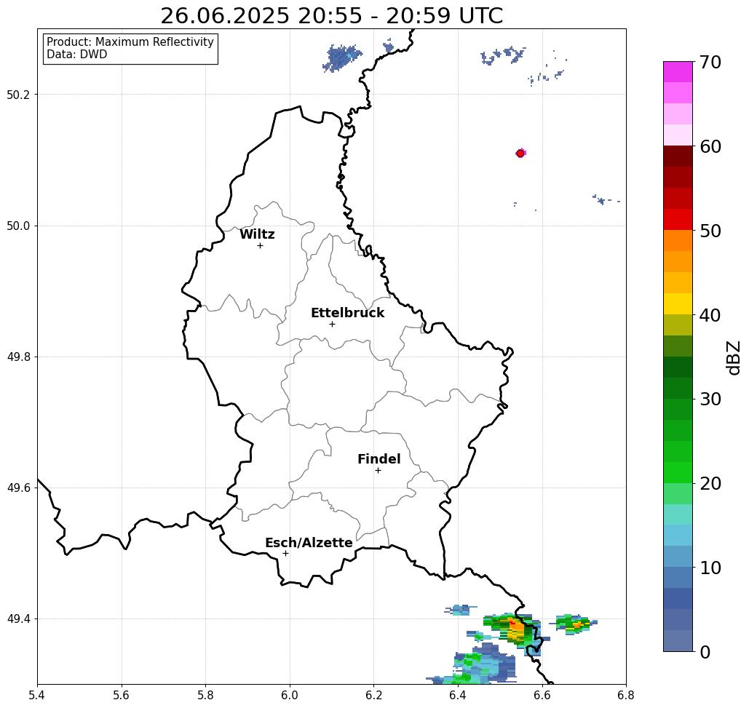Click the colorbar label 50
749x708 pixels.
[710, 231]
